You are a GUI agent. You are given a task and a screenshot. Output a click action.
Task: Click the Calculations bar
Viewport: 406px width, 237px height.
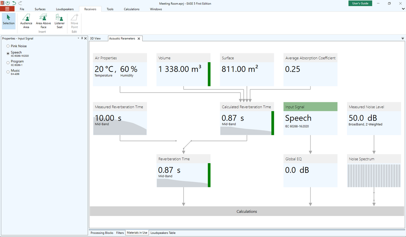[x=247, y=211]
